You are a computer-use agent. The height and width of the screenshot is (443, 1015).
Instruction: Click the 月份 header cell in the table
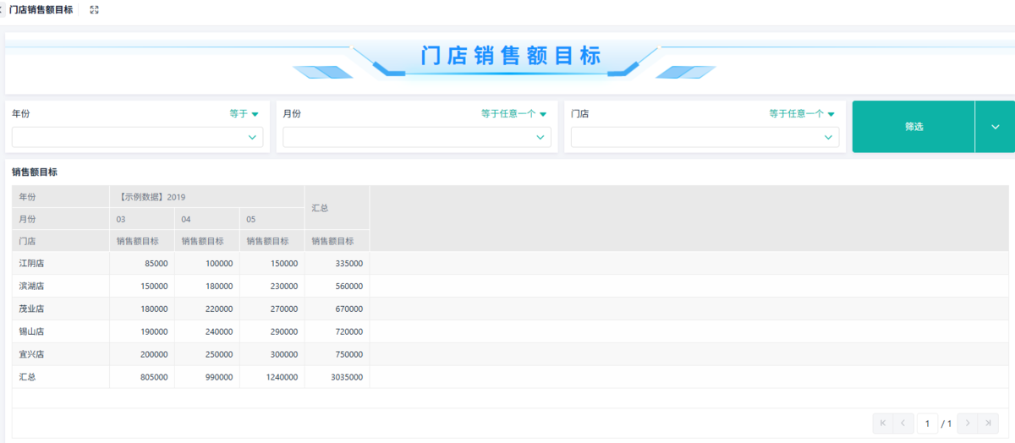61,219
